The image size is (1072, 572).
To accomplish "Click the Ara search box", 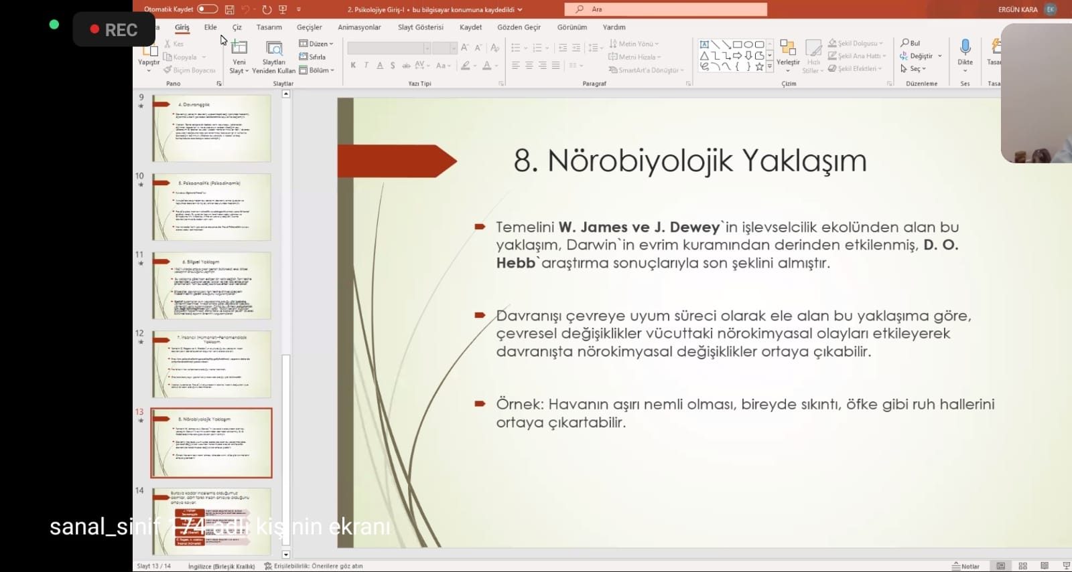I will tap(666, 9).
